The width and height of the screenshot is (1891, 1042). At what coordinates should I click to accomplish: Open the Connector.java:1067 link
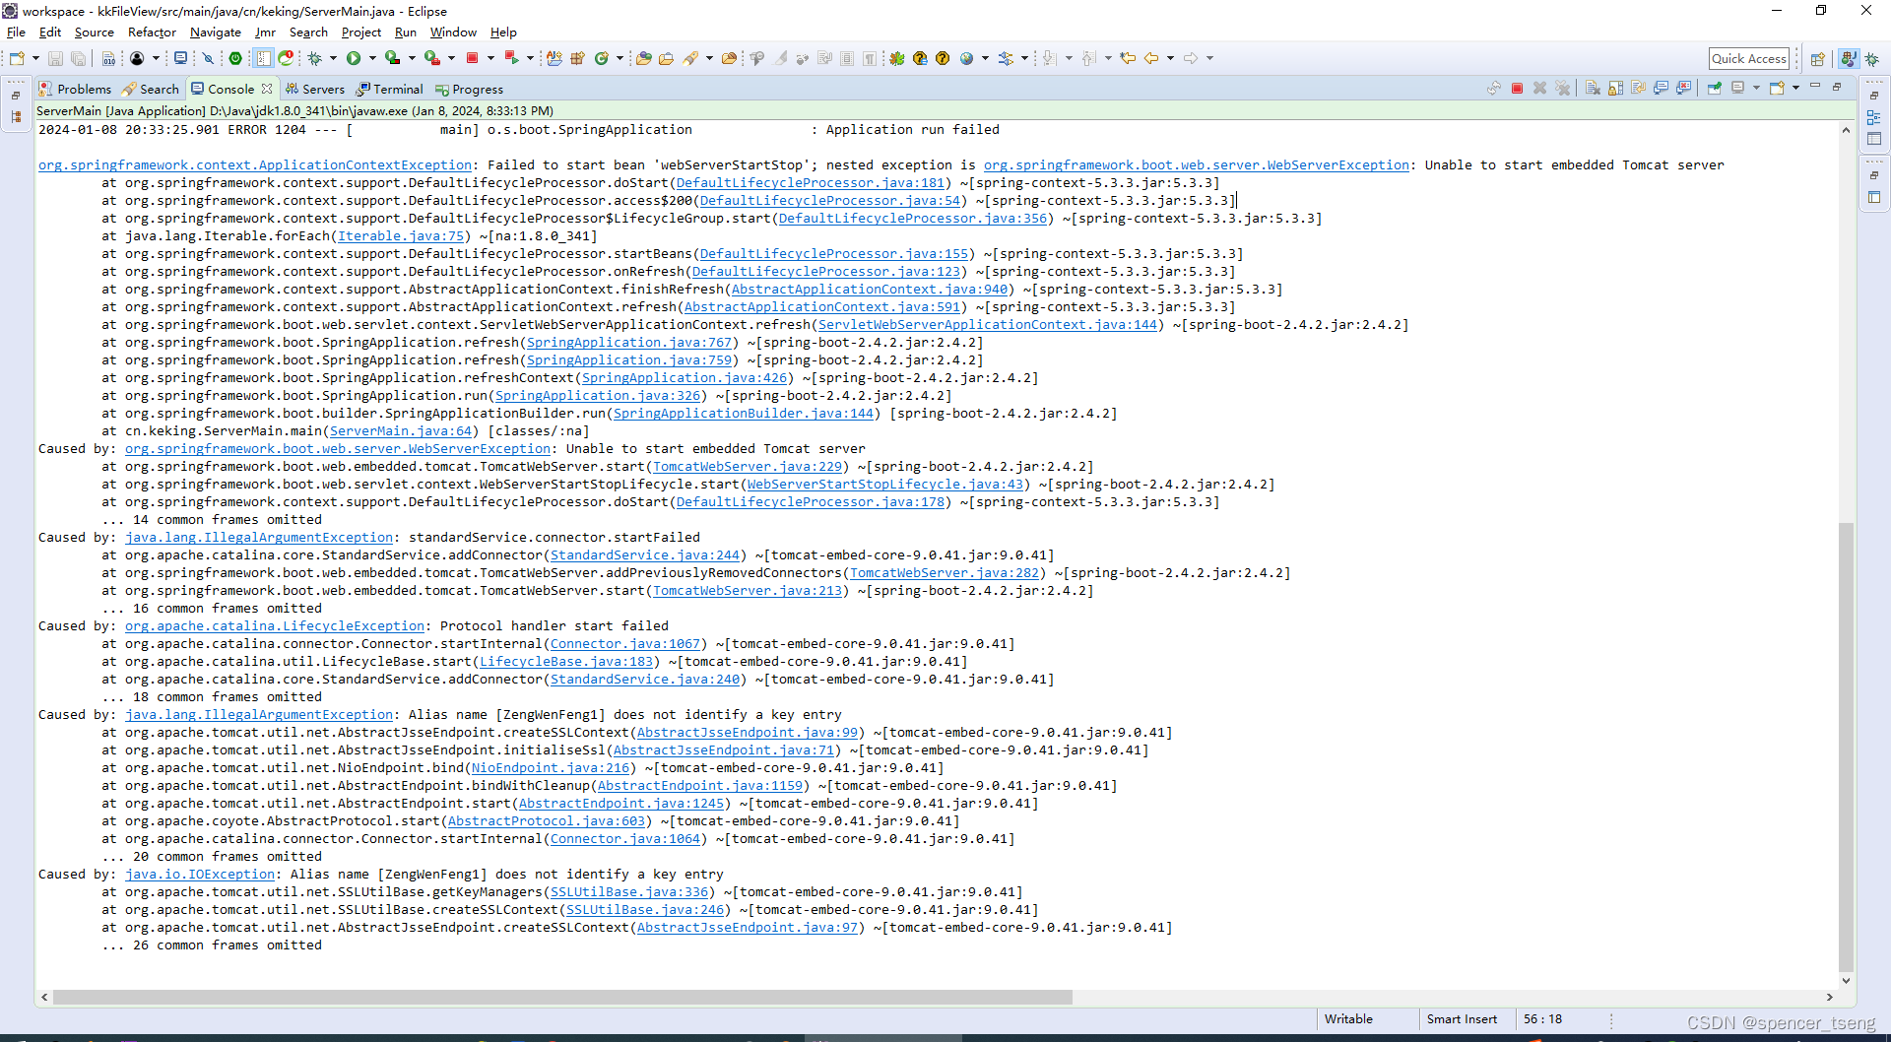(625, 644)
